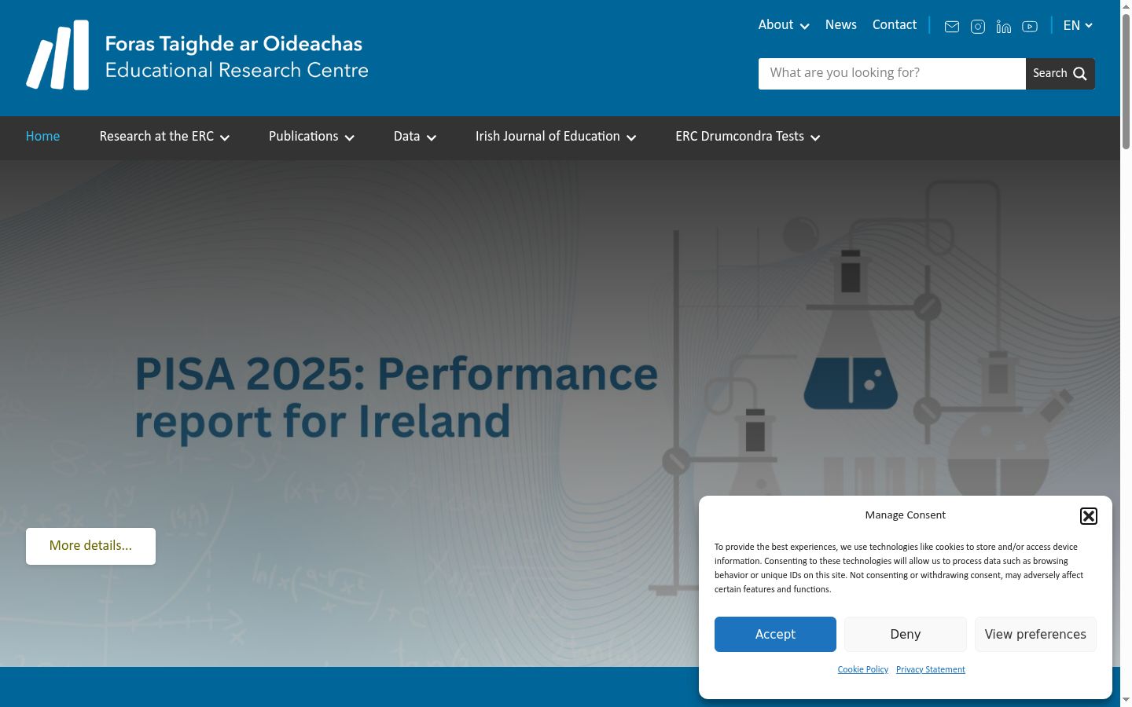Click More details about PISA 2025
The height and width of the screenshot is (707, 1132).
(90, 546)
